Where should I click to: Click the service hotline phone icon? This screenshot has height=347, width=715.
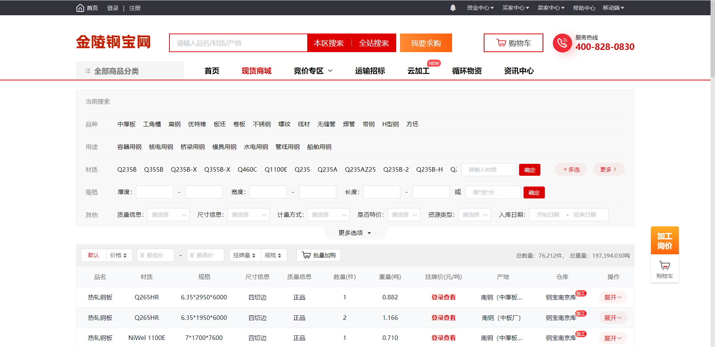(562, 43)
